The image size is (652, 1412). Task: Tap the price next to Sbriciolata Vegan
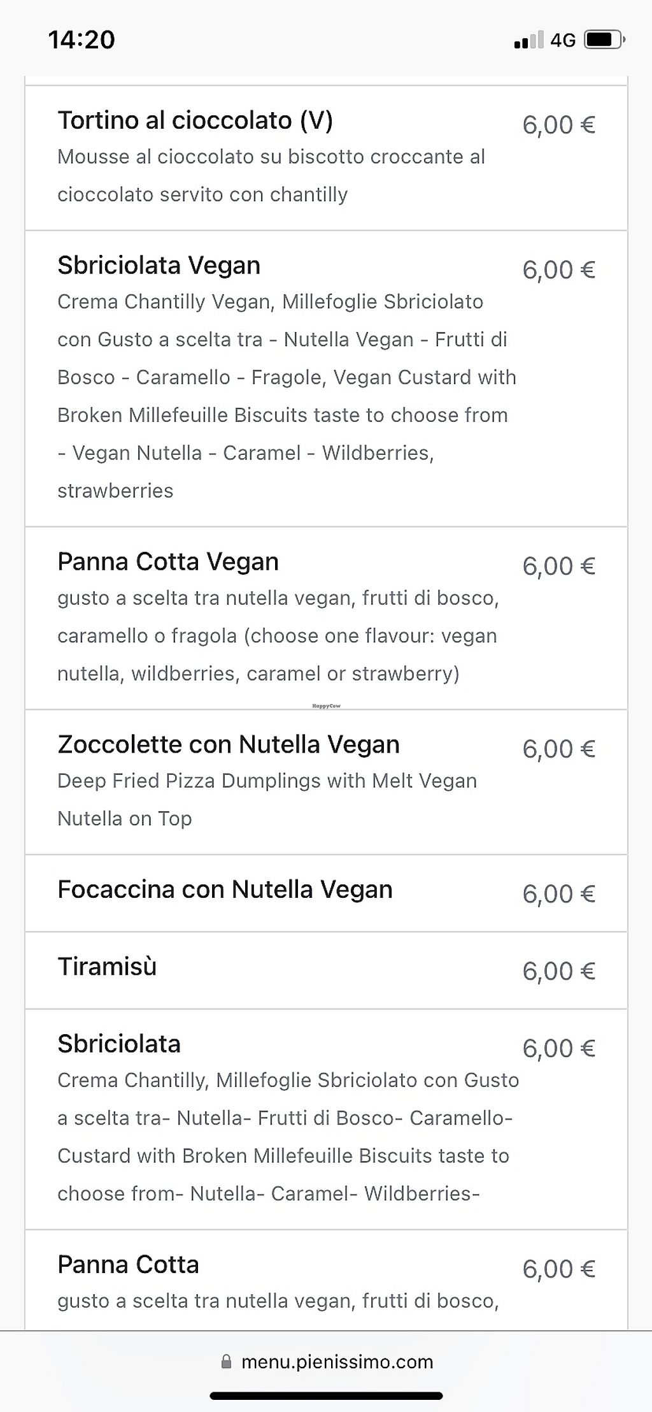[558, 270]
